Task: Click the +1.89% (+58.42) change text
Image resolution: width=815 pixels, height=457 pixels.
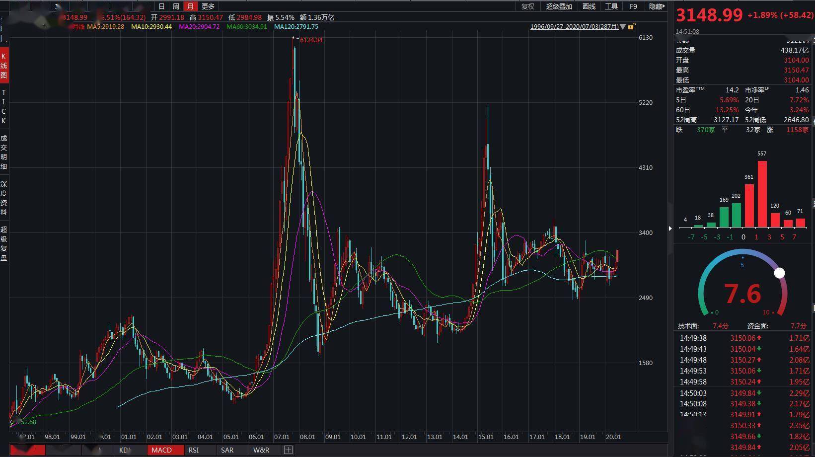Action: 780,15
